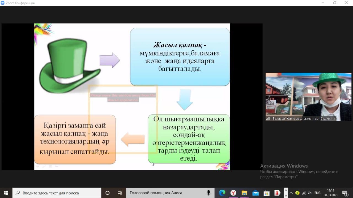Open File Explorer from the taskbar
Viewport: 353px width, 198px height.
(x=244, y=193)
